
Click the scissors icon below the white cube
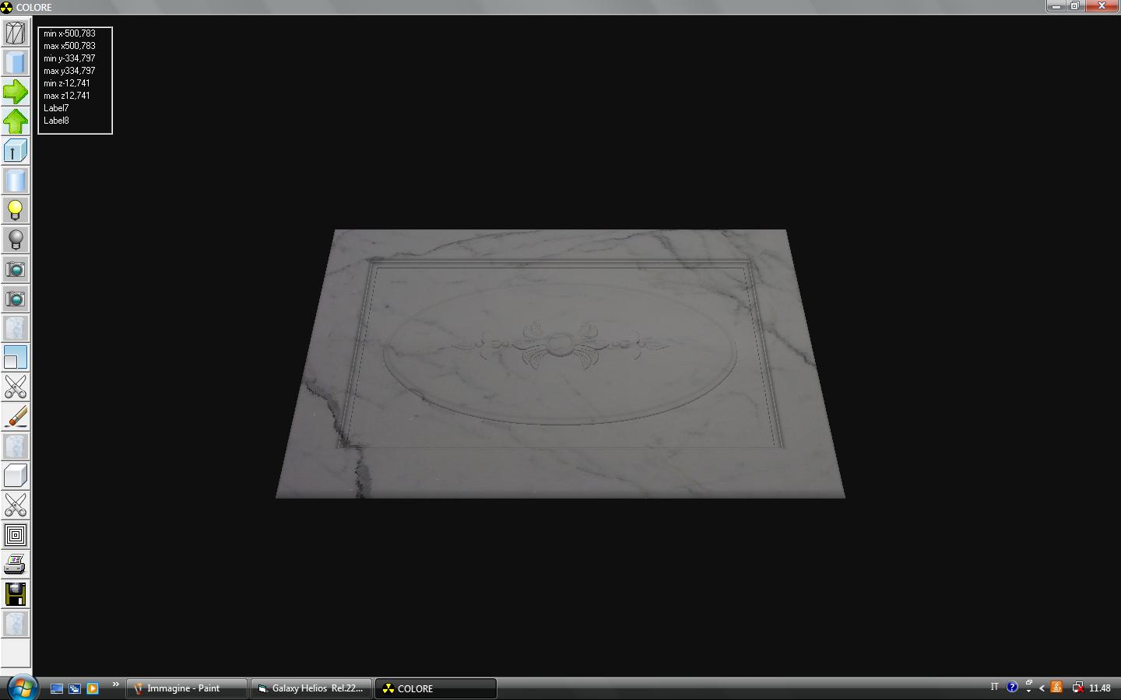[16, 506]
